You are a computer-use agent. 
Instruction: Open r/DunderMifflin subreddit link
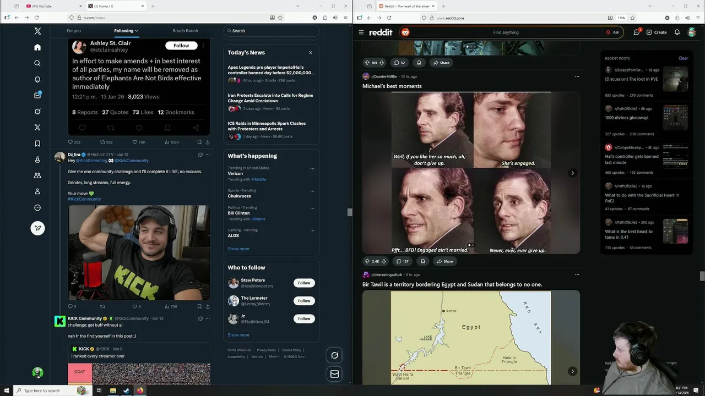[x=384, y=76]
